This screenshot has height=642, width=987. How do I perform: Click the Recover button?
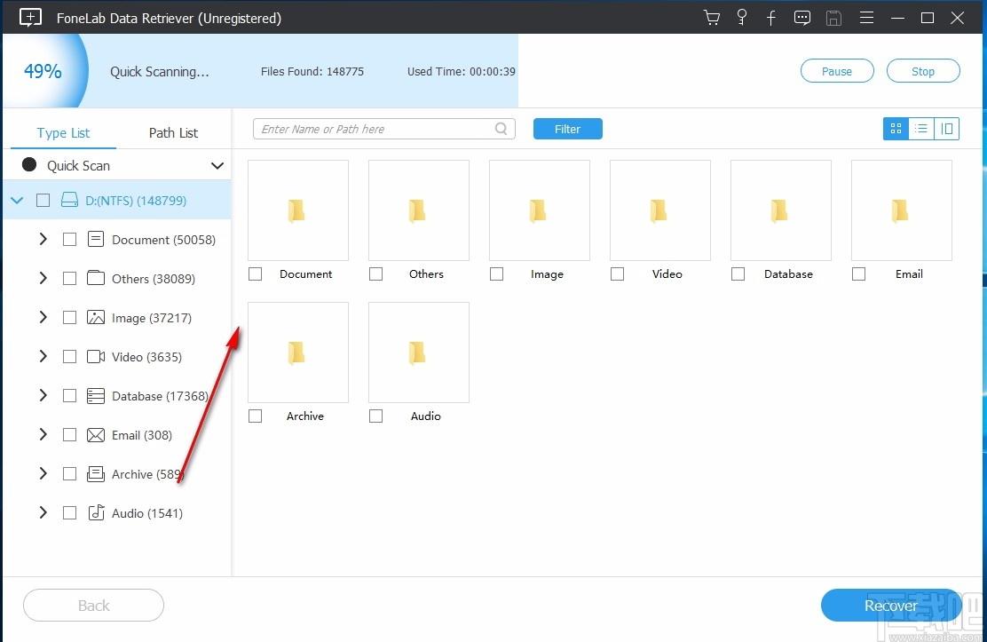pos(890,606)
